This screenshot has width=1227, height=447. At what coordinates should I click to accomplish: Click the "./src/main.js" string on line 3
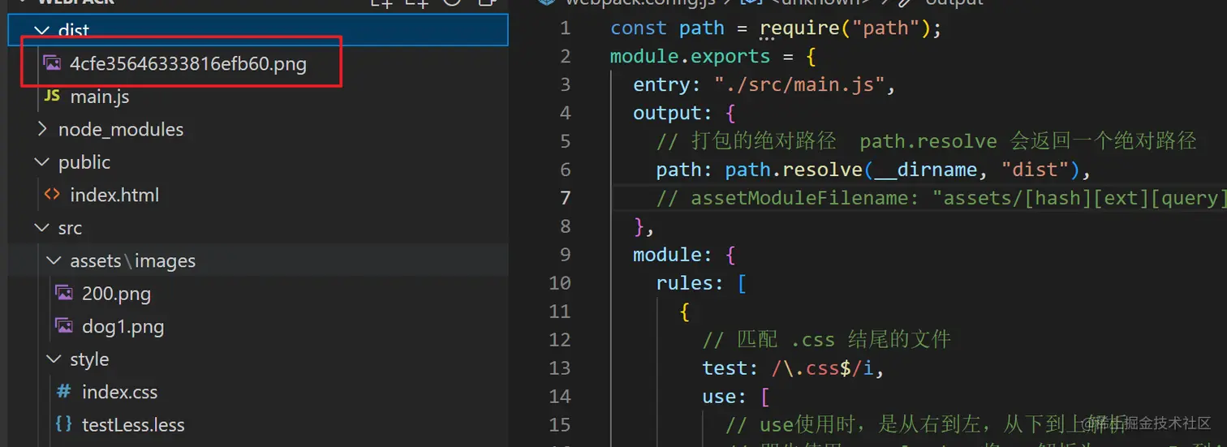[801, 85]
